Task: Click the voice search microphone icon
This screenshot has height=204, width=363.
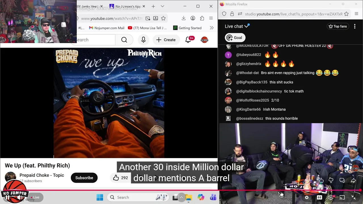Action: (x=143, y=40)
